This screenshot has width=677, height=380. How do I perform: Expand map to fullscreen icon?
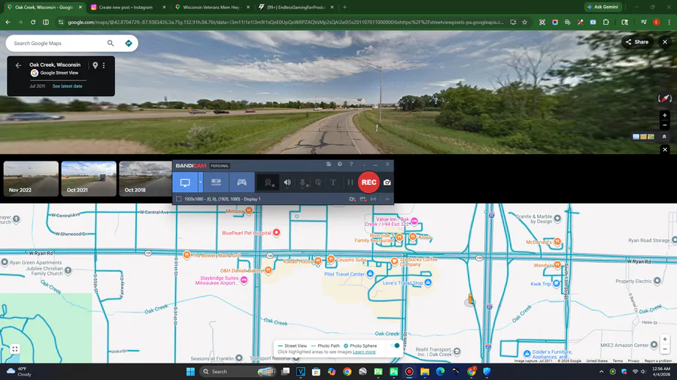tap(15, 349)
